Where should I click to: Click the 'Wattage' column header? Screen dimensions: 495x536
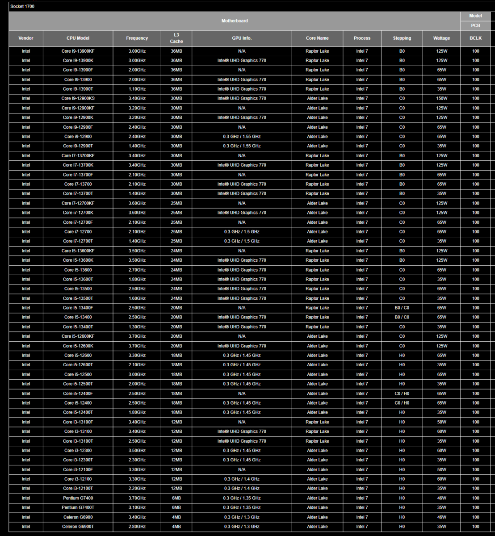[x=442, y=38]
